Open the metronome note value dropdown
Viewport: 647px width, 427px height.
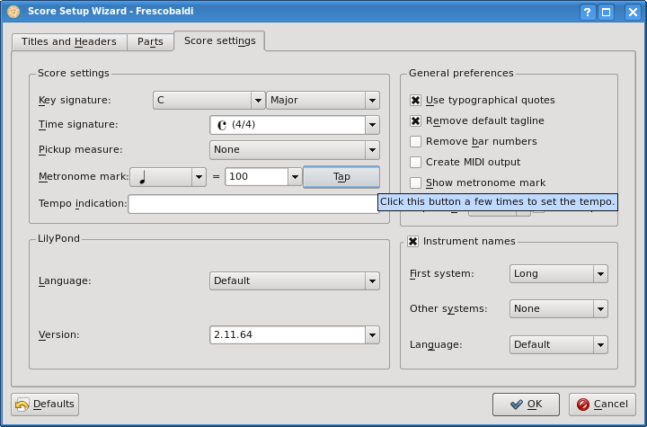168,177
